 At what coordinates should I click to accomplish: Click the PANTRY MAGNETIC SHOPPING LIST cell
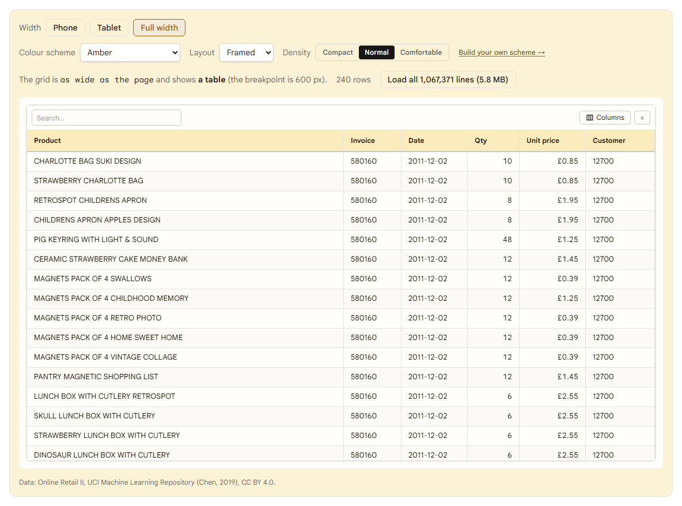pos(185,377)
